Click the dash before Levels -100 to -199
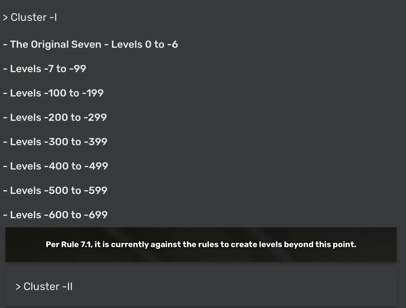This screenshot has height=308, width=406. tap(4, 93)
